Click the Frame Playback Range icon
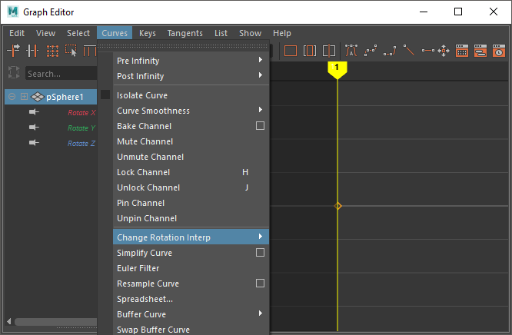The width and height of the screenshot is (512, 335). [310, 51]
